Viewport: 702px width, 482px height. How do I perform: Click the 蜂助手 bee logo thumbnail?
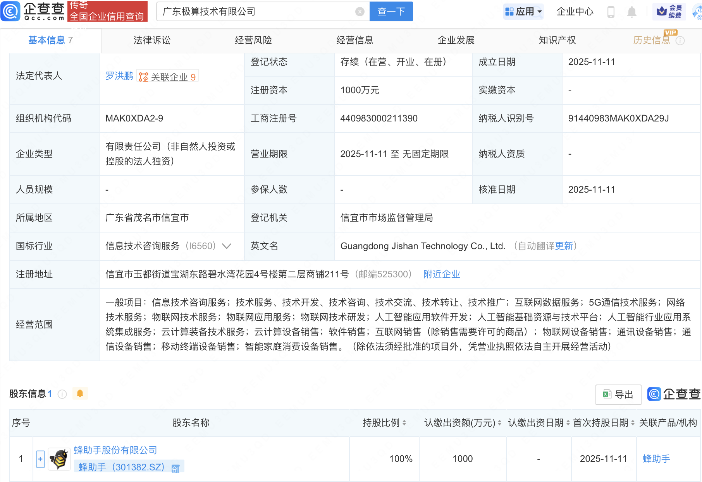click(x=59, y=459)
